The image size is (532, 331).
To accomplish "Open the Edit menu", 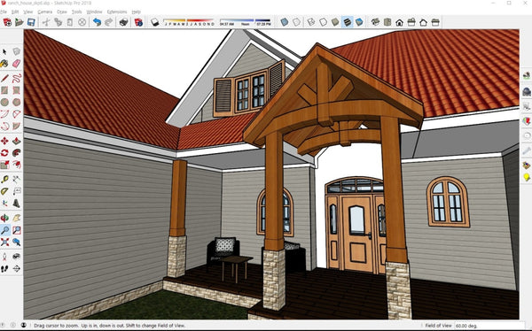I will click(x=15, y=12).
